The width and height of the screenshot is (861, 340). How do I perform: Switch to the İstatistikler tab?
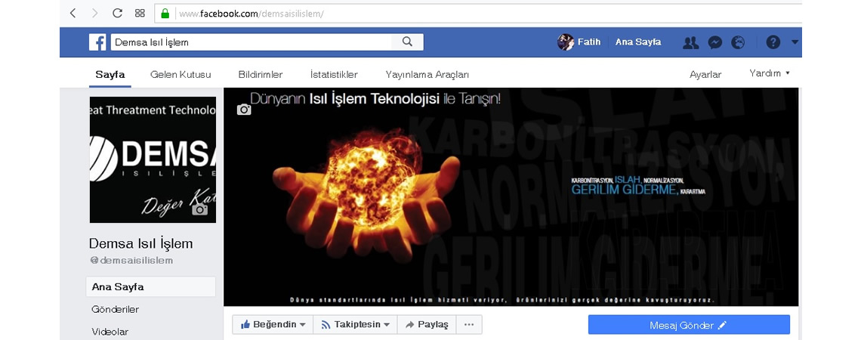coord(334,75)
